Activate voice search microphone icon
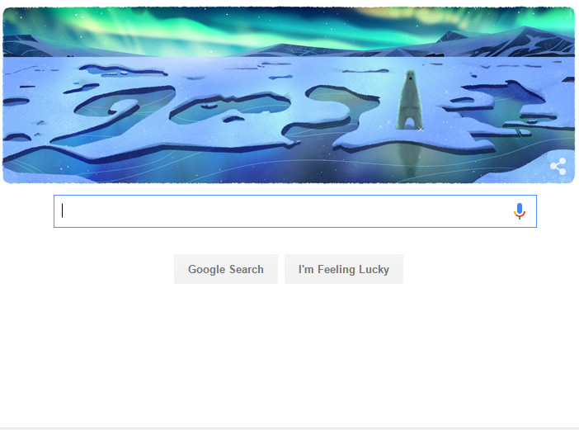Image resolution: width=579 pixels, height=430 pixels. 519,211
